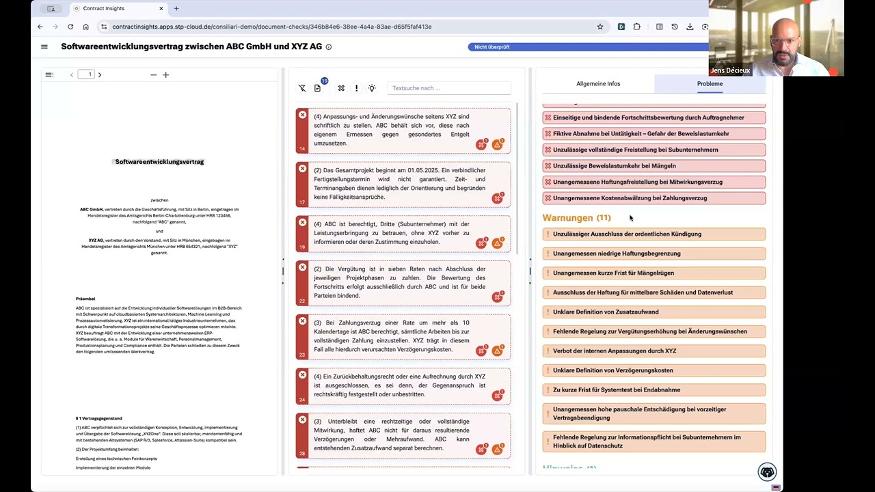The image size is (875, 492).
Task: Toggle the document outline list icon
Action: 49,74
